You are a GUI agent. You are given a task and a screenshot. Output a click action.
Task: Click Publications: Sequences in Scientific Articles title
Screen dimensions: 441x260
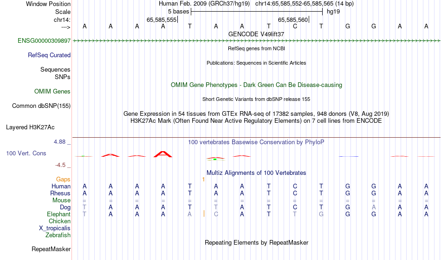256,63
